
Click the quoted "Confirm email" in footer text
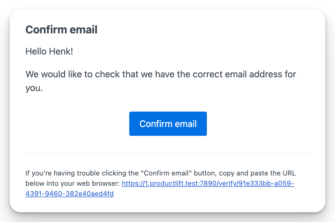tap(165, 173)
